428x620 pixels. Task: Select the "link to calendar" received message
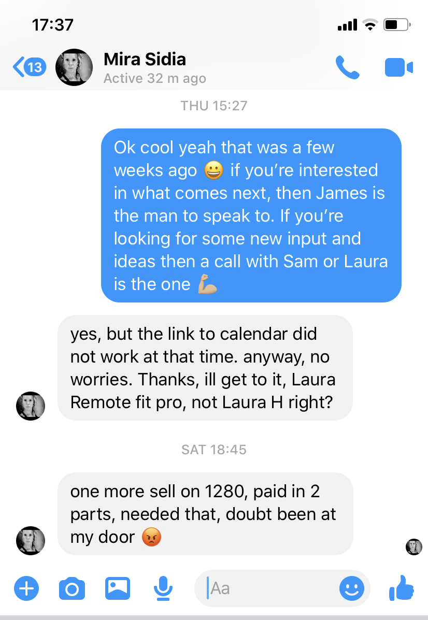pyautogui.click(x=205, y=367)
